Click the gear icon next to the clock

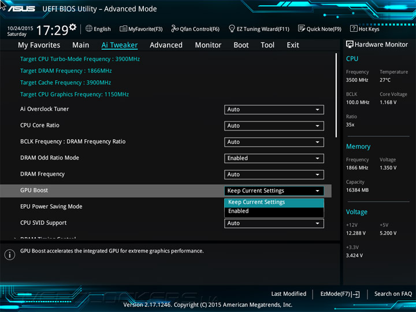click(73, 27)
